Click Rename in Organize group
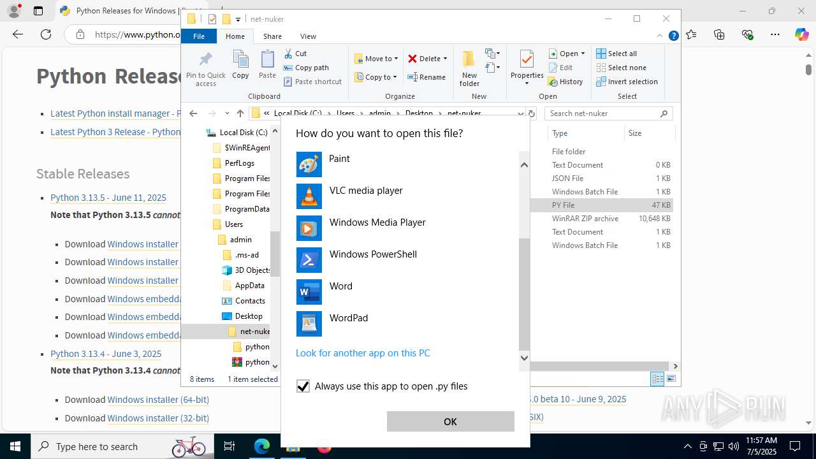Screen dimensions: 816x459 pos(426,77)
